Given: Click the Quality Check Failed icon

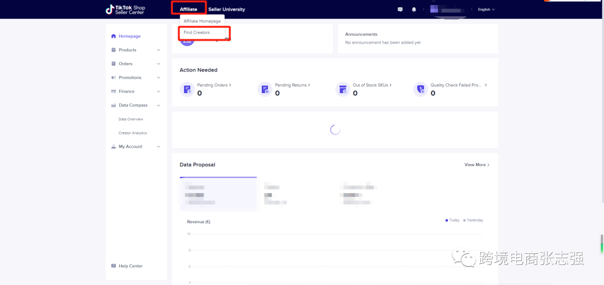Looking at the screenshot, I should click(x=420, y=89).
